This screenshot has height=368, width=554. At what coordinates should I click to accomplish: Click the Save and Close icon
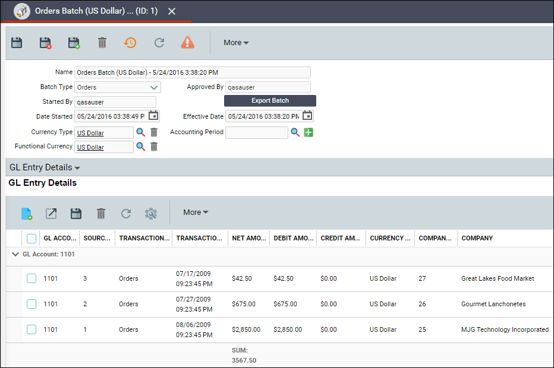click(45, 43)
